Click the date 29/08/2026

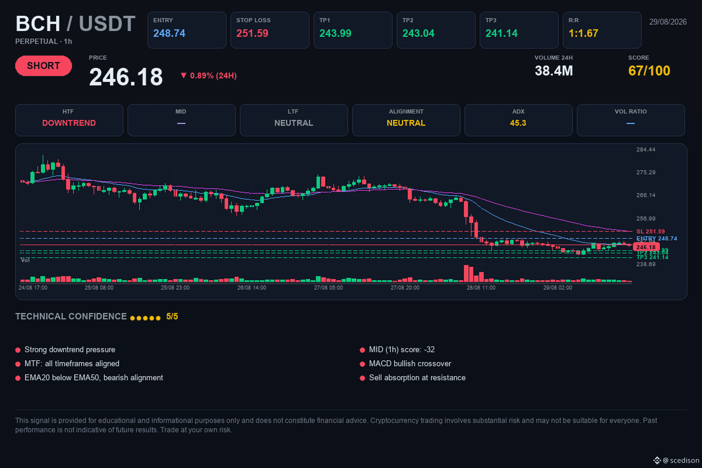point(668,22)
